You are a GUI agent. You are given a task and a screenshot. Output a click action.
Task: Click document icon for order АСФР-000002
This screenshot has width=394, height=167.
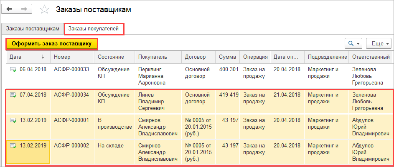click(x=13, y=146)
